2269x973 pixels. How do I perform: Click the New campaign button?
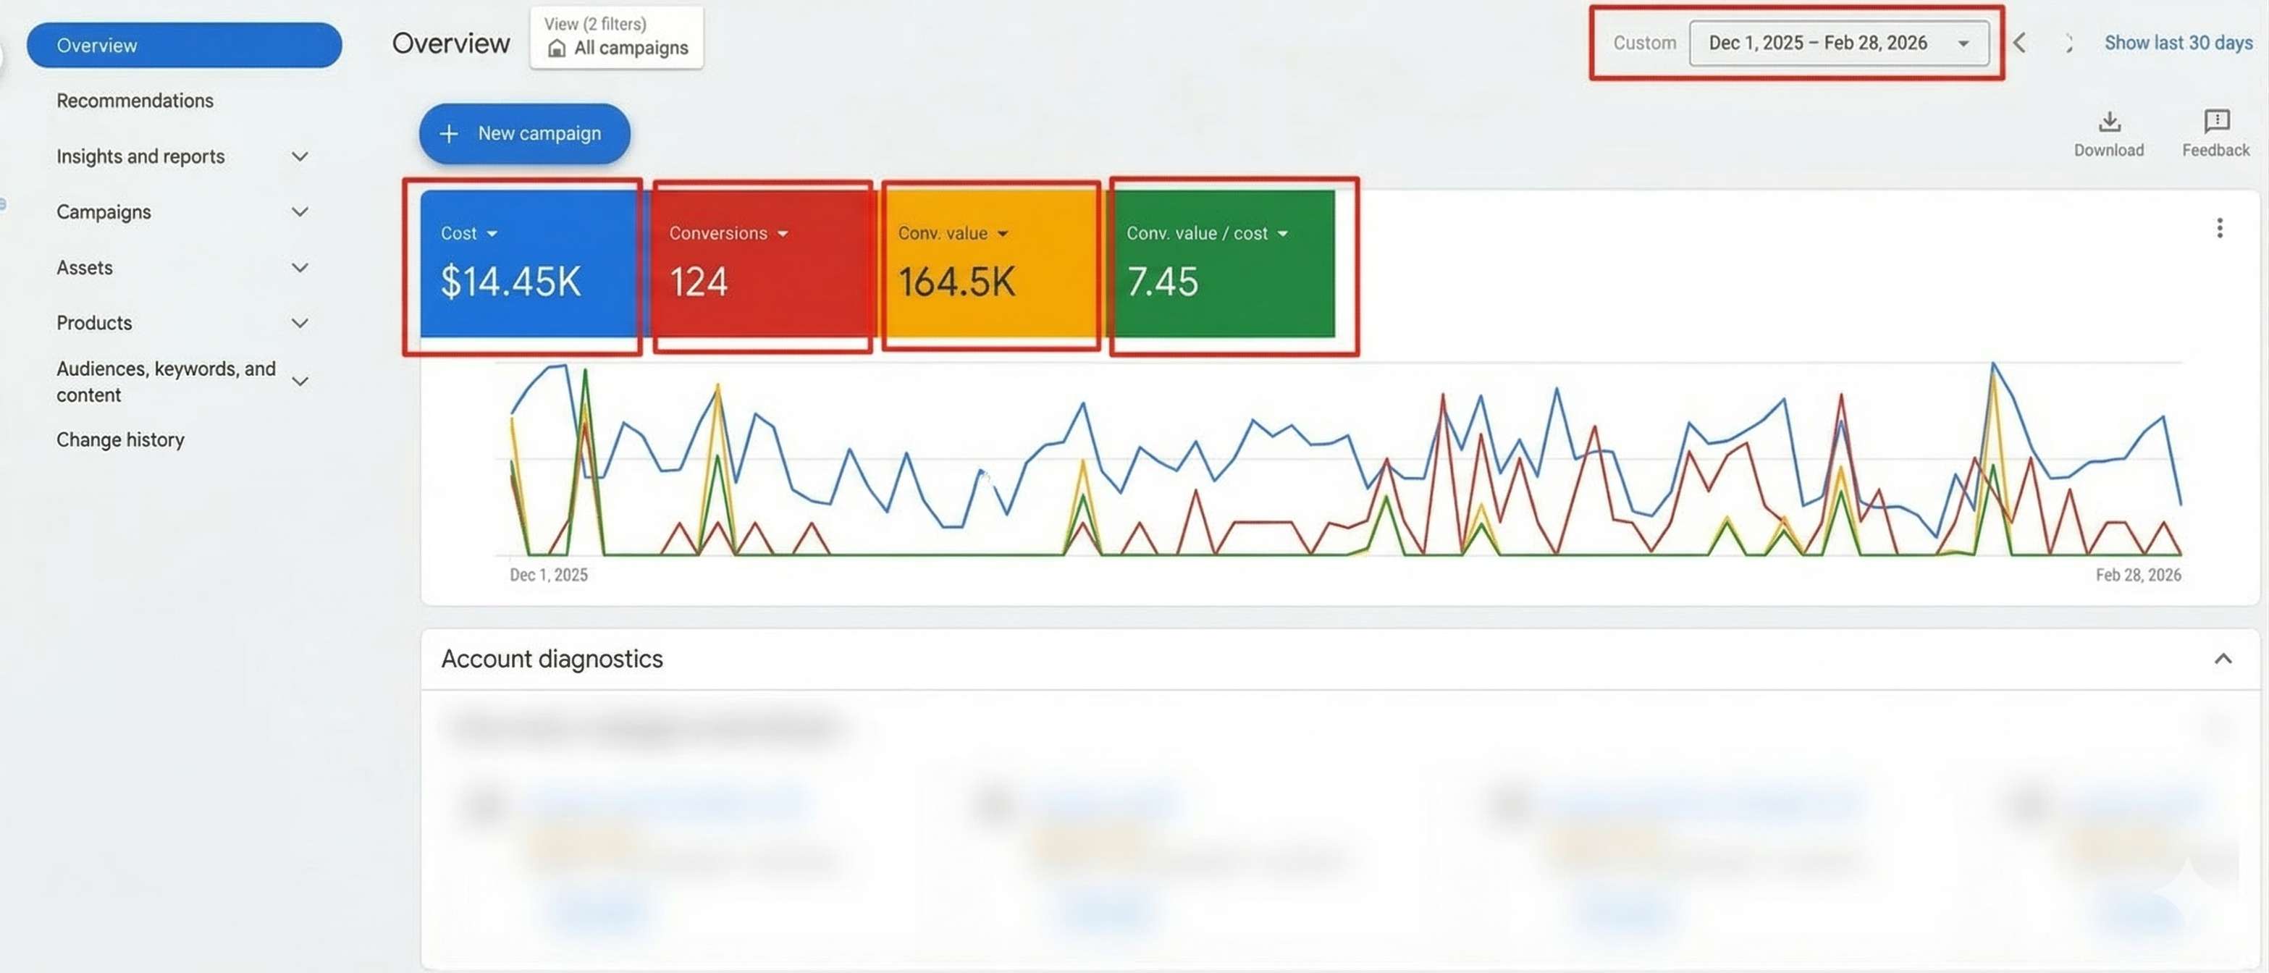pos(524,134)
